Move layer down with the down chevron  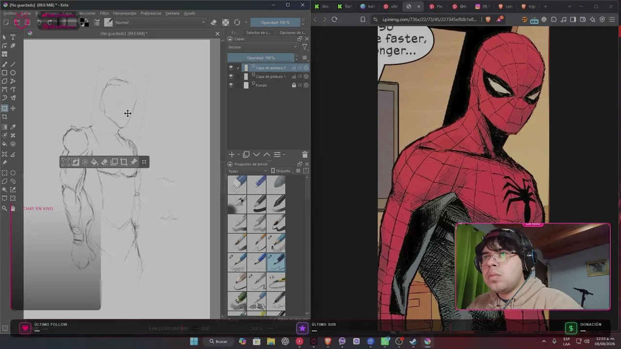pos(256,155)
